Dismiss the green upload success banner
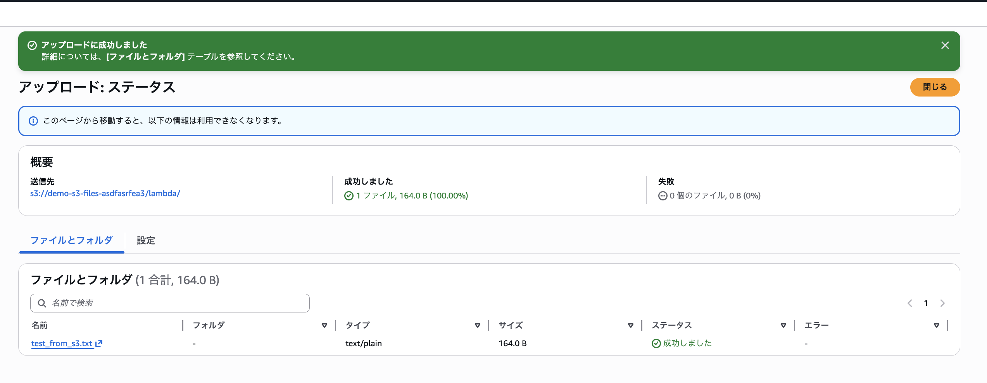The width and height of the screenshot is (987, 383). pos(945,45)
